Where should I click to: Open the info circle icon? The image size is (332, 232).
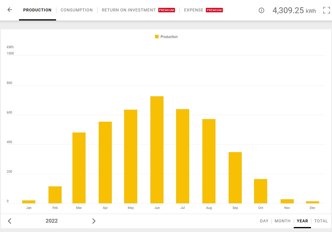[x=261, y=11]
